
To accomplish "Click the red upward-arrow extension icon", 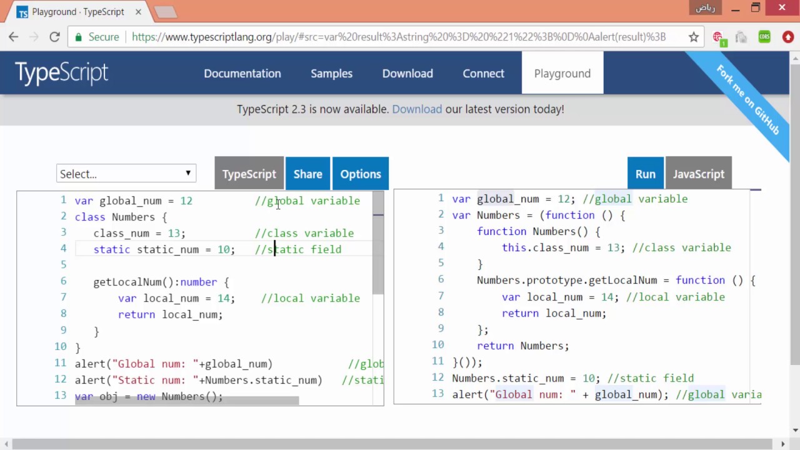I will click(x=788, y=37).
